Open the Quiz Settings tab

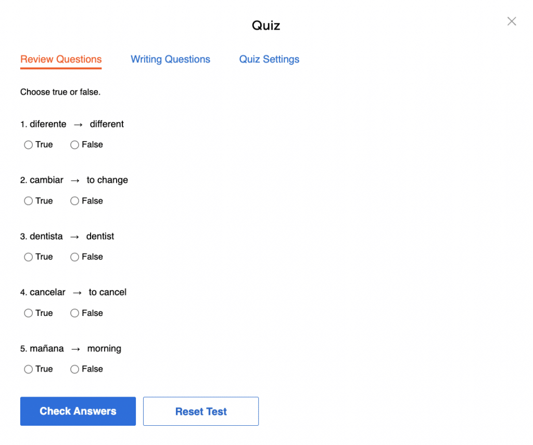(269, 59)
